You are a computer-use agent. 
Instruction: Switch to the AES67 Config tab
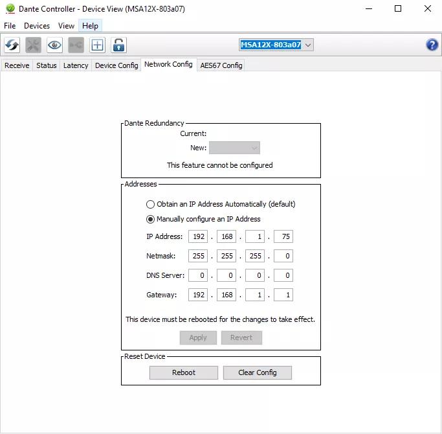click(x=221, y=65)
